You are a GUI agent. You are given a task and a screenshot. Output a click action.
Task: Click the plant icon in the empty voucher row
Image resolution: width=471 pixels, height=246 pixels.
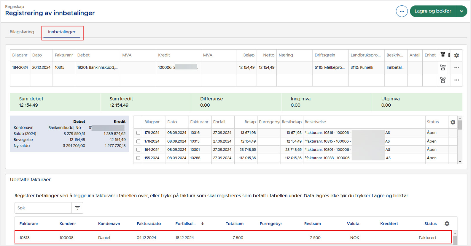443,80
